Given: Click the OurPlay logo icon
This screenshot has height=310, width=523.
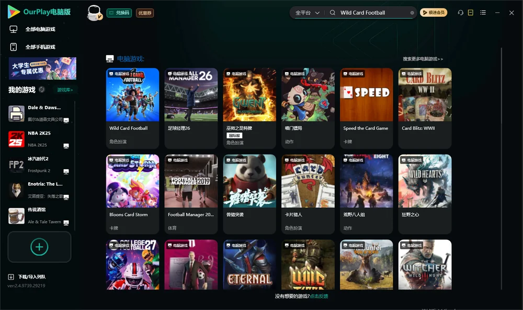Looking at the screenshot, I should click(x=14, y=12).
